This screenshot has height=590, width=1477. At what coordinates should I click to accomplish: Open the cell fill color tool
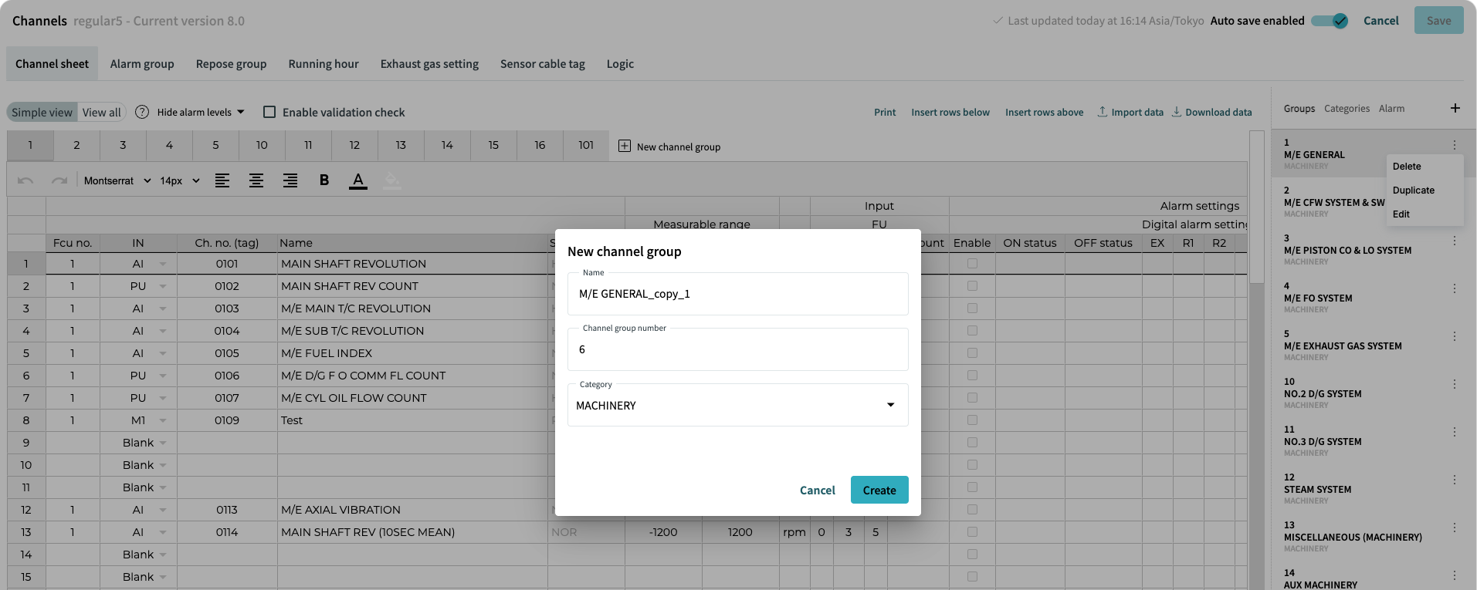pyautogui.click(x=392, y=180)
